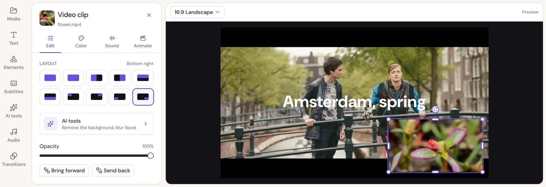546x187 pixels.
Task: Close the Video clip panel
Action: coord(149,15)
